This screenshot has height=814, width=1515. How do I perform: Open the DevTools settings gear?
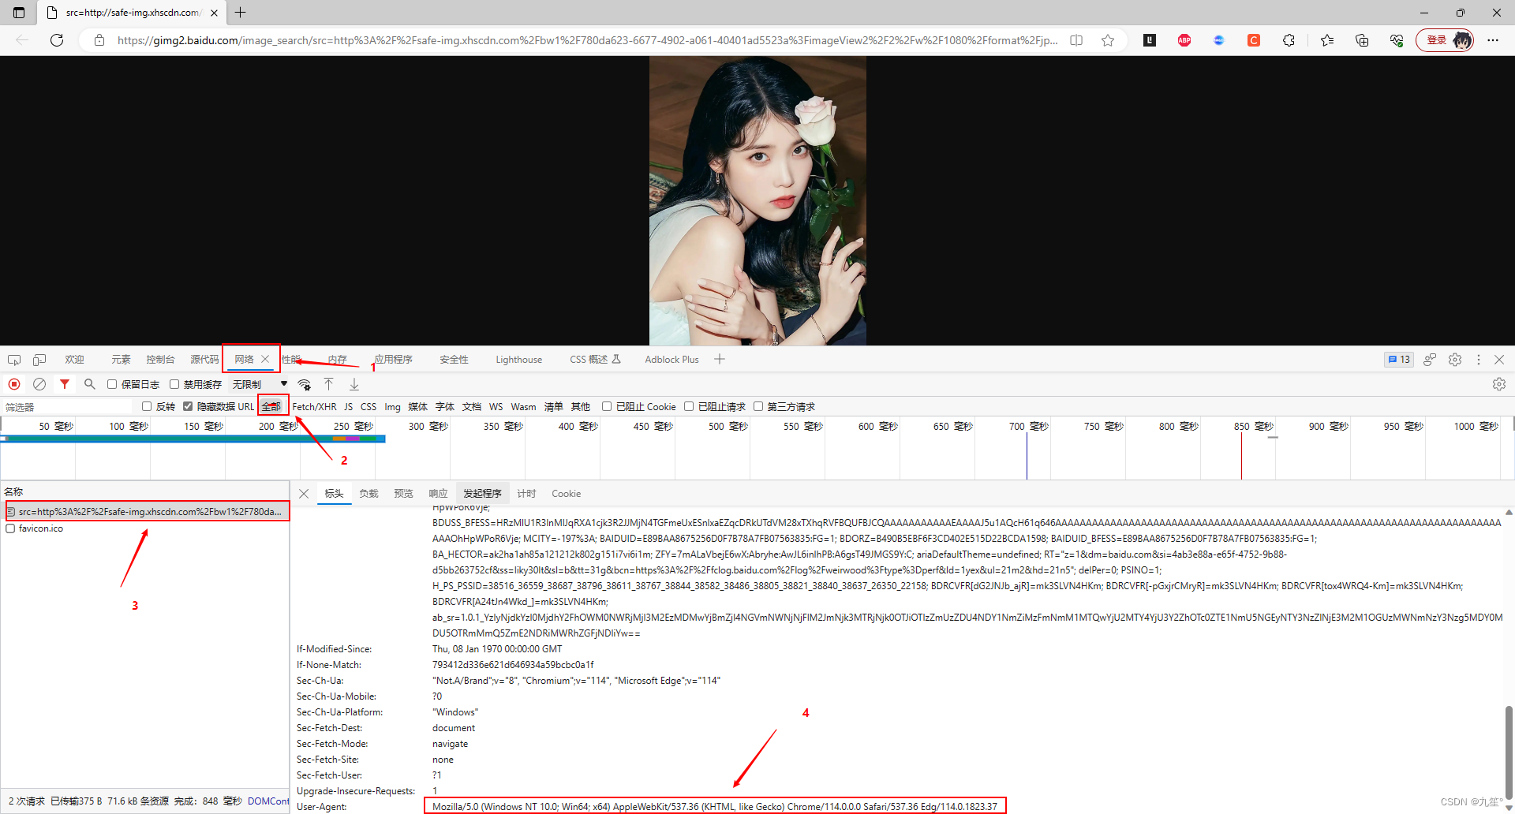(x=1454, y=360)
